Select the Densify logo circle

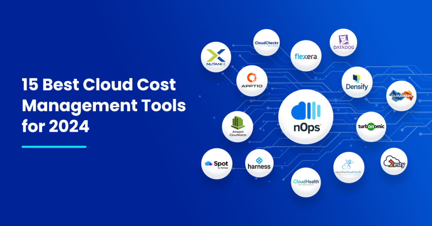coord(357,82)
